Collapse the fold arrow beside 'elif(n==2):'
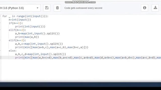 point(0,30)
